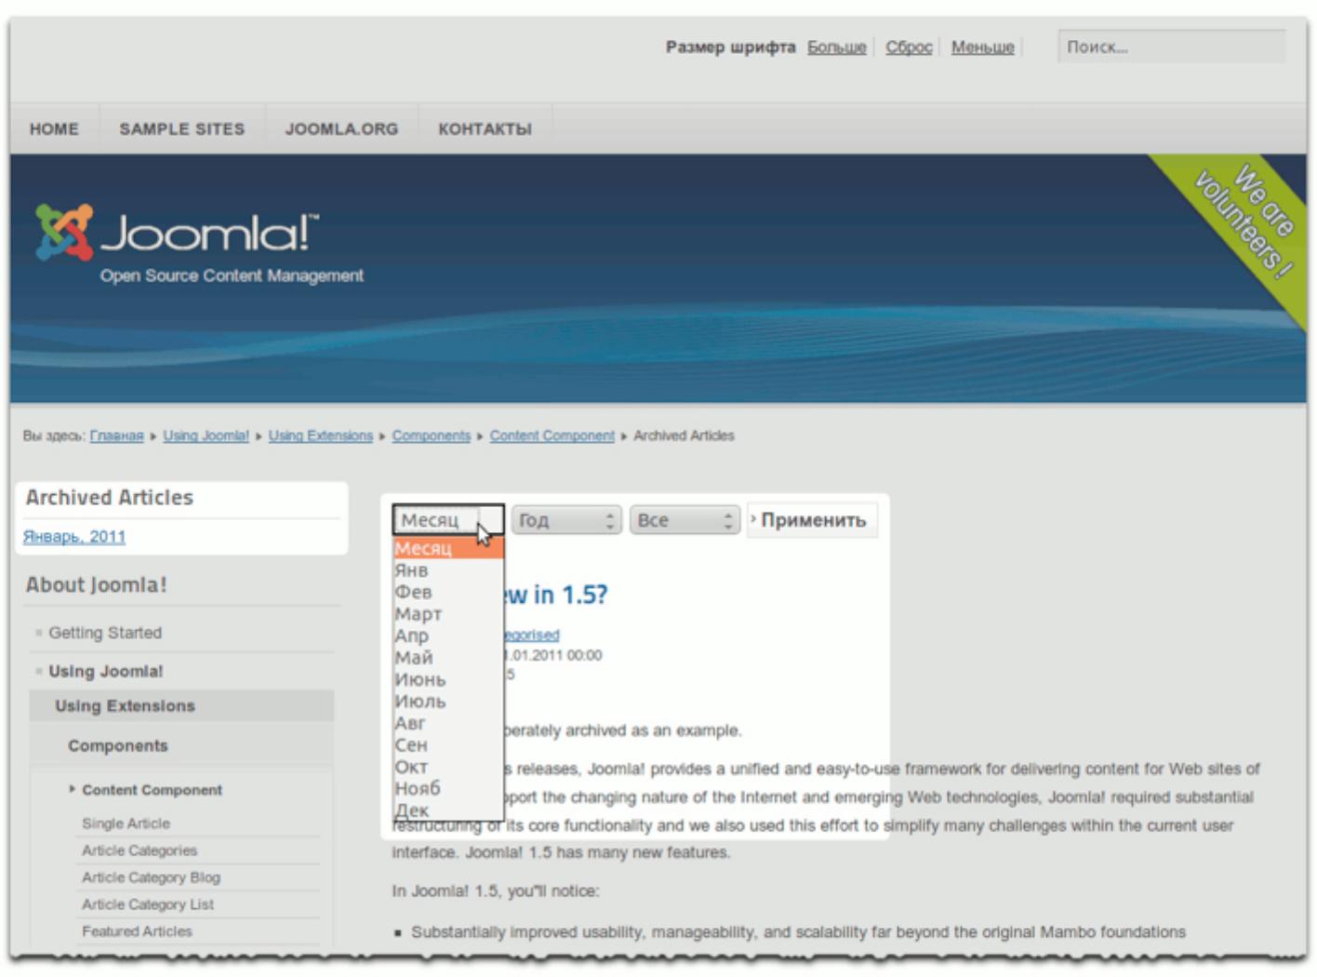
Task: Click the Меньше font size link
Action: coord(982,47)
